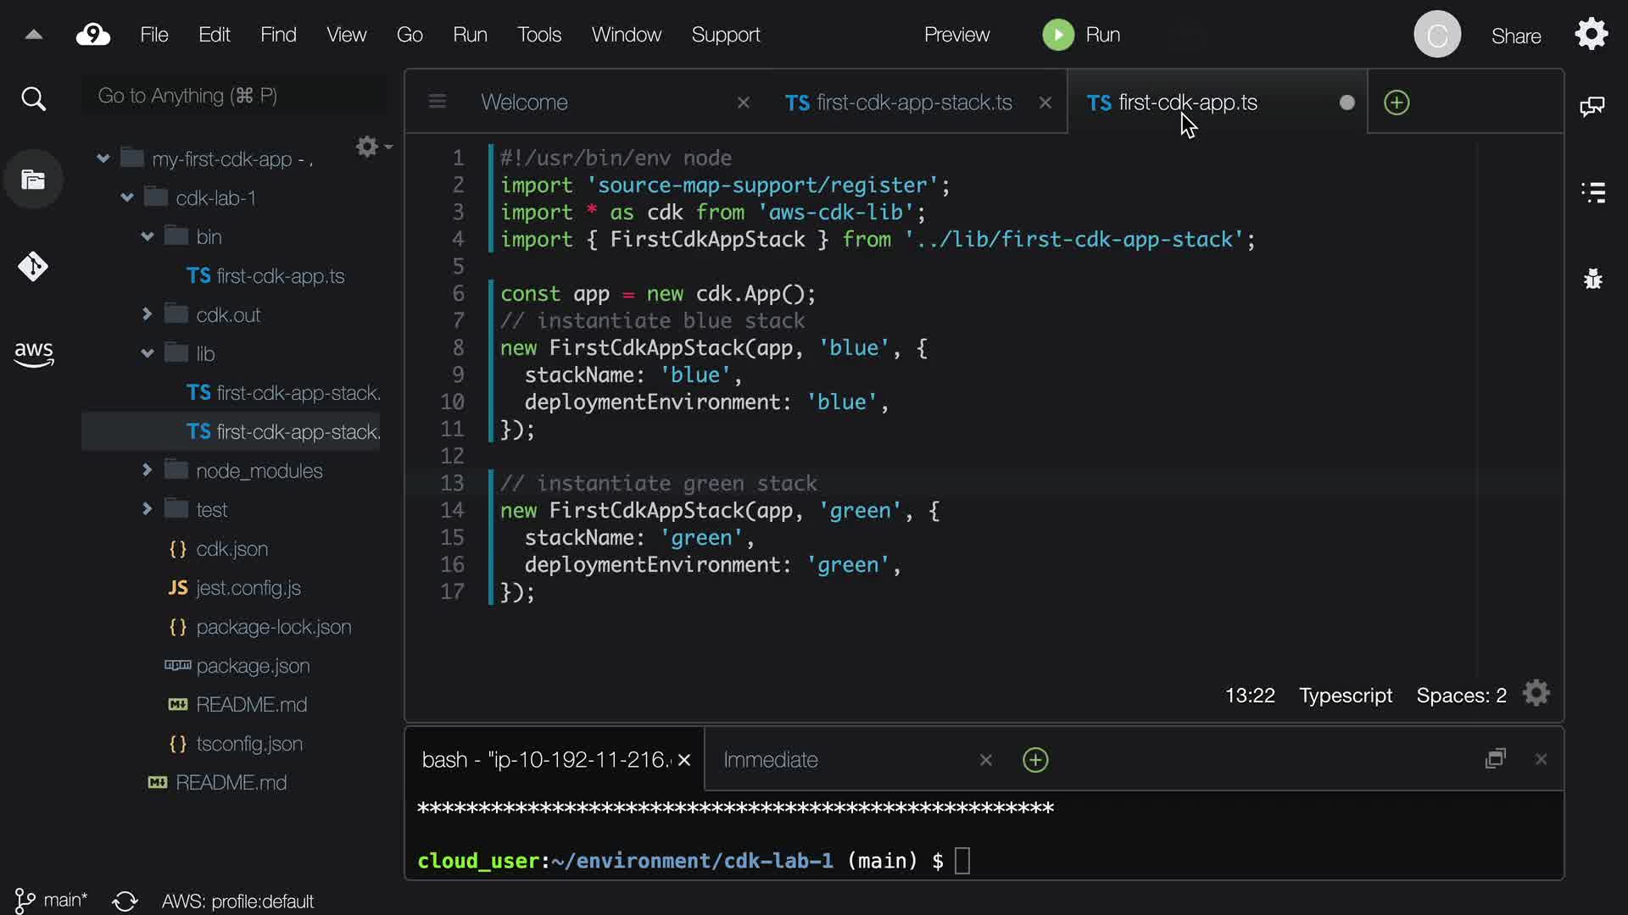Collapse the menu bar with up arrow
The height and width of the screenshot is (915, 1628).
click(34, 35)
